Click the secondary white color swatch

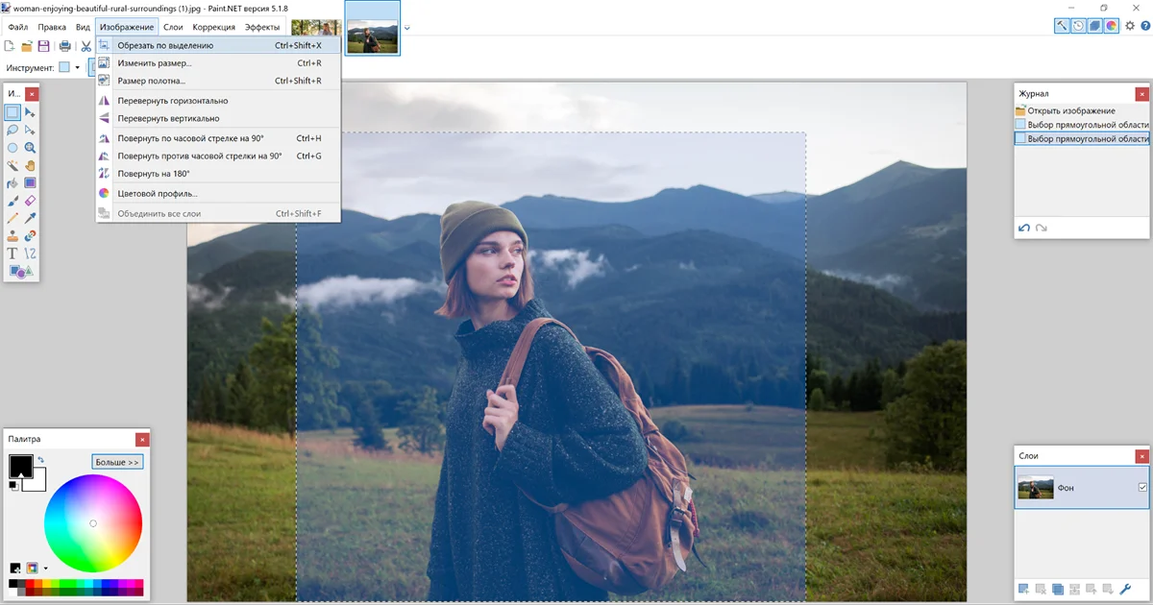click(x=38, y=482)
